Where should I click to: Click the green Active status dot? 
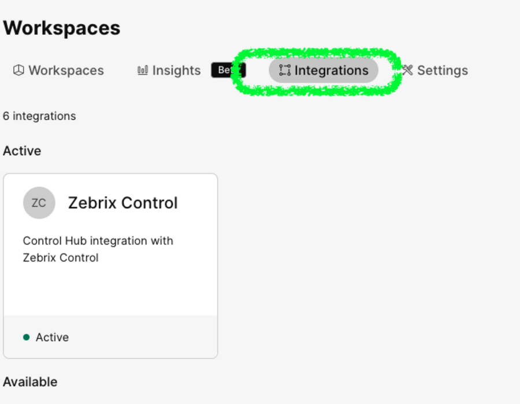point(26,337)
